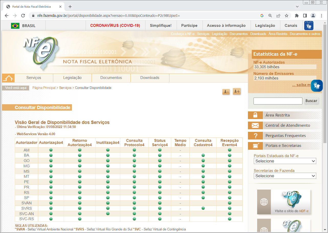This screenshot has height=233, width=328.
Task: Open the Downloads navigation tab
Action: [x=150, y=78]
